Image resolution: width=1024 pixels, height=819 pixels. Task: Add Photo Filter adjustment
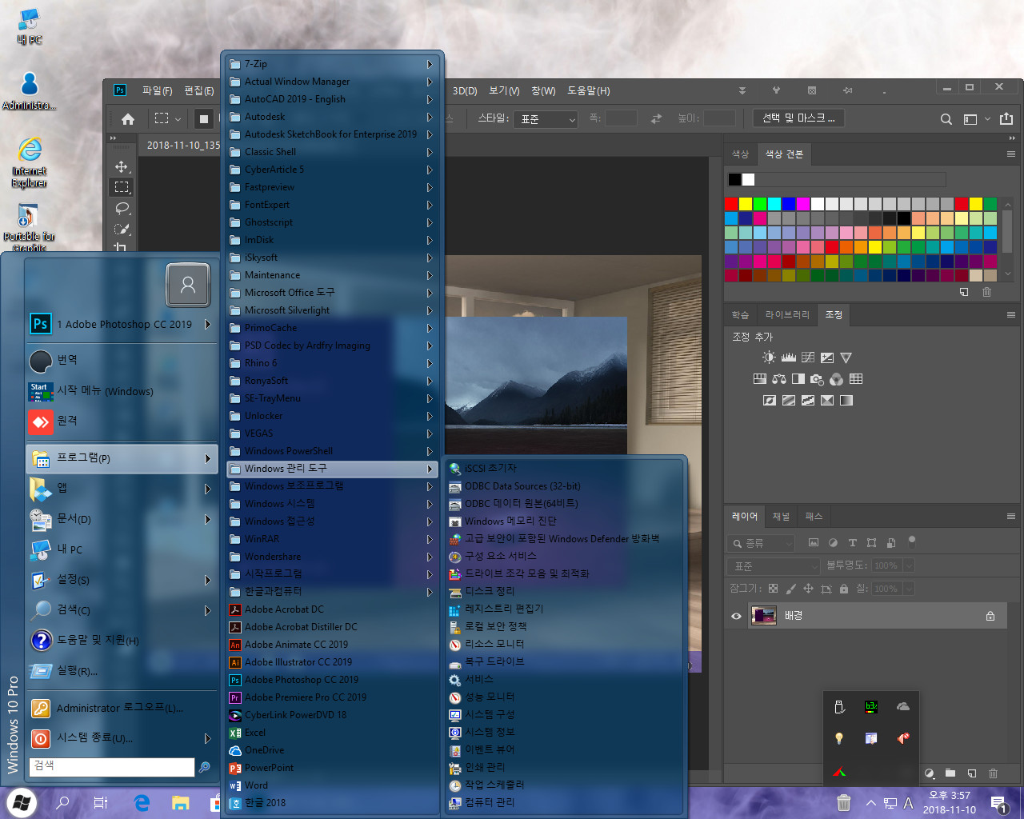click(818, 378)
